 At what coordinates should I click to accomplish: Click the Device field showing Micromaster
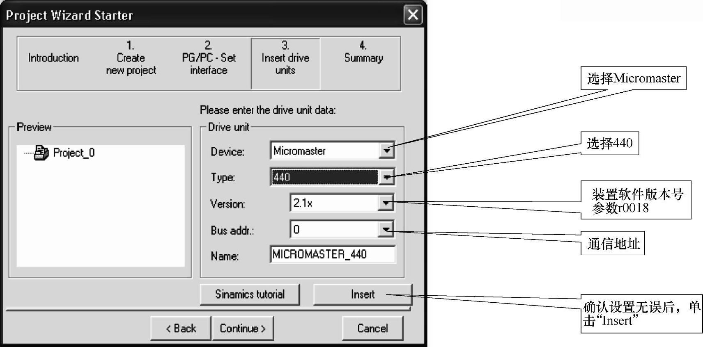point(324,151)
